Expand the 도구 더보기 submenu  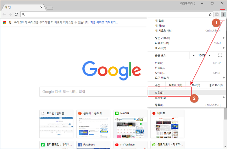coord(187,78)
